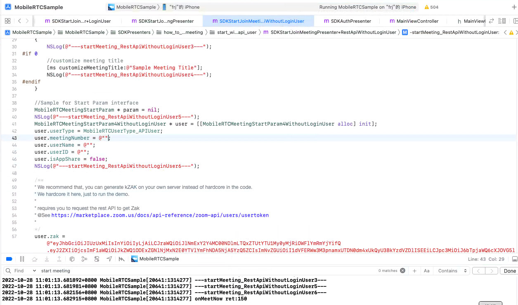The width and height of the screenshot is (518, 305).
Task: Choose the "frj" iPhone run destination
Action: pos(181,7)
